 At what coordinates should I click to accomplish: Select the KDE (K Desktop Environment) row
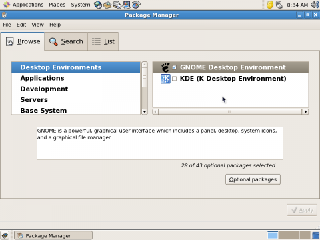click(x=231, y=79)
